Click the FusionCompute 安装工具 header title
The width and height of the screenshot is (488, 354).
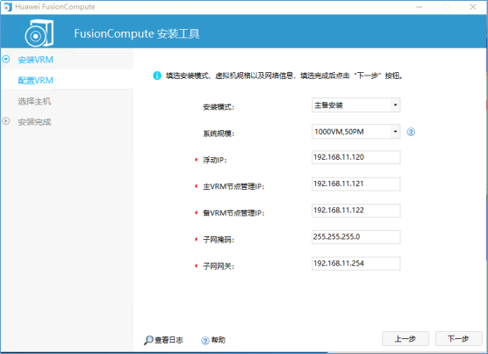tap(137, 33)
